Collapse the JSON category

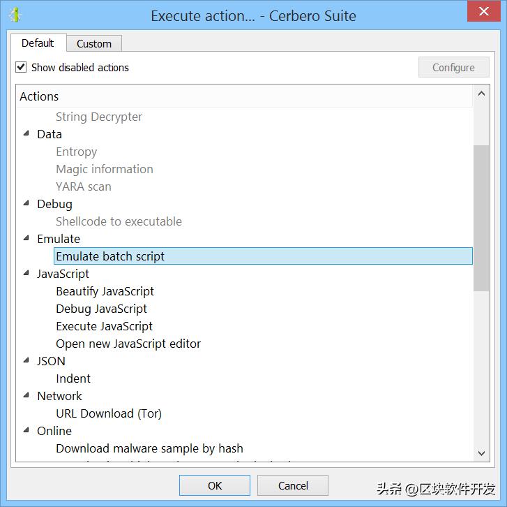27,360
